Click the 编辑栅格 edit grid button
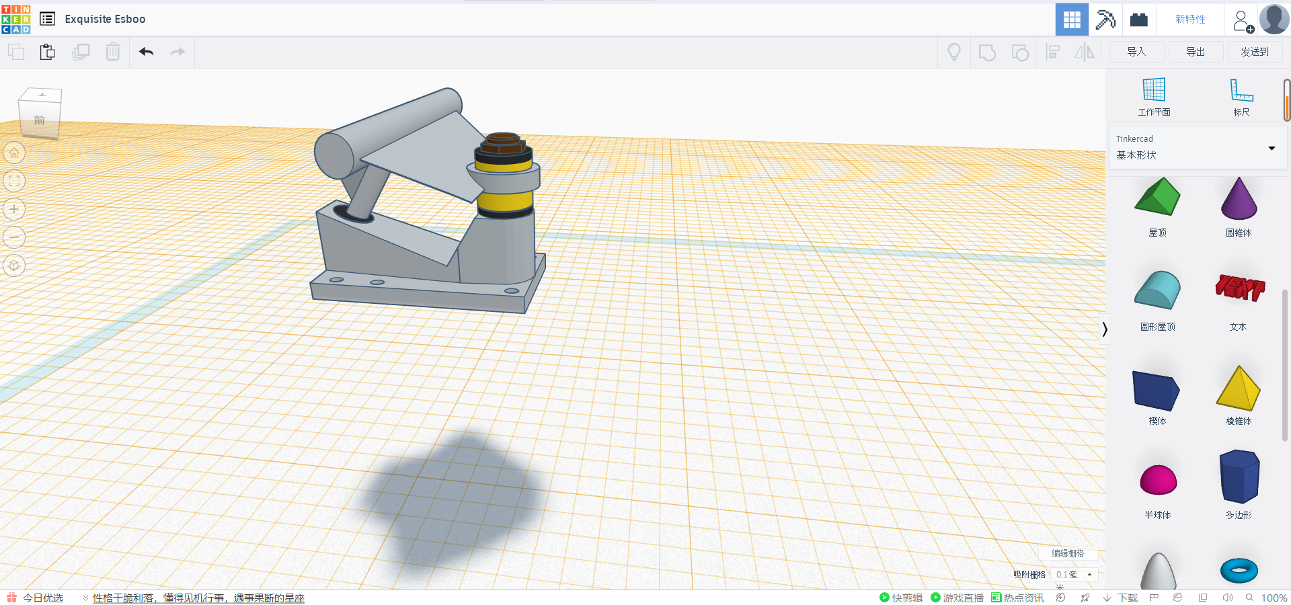 click(x=1068, y=553)
